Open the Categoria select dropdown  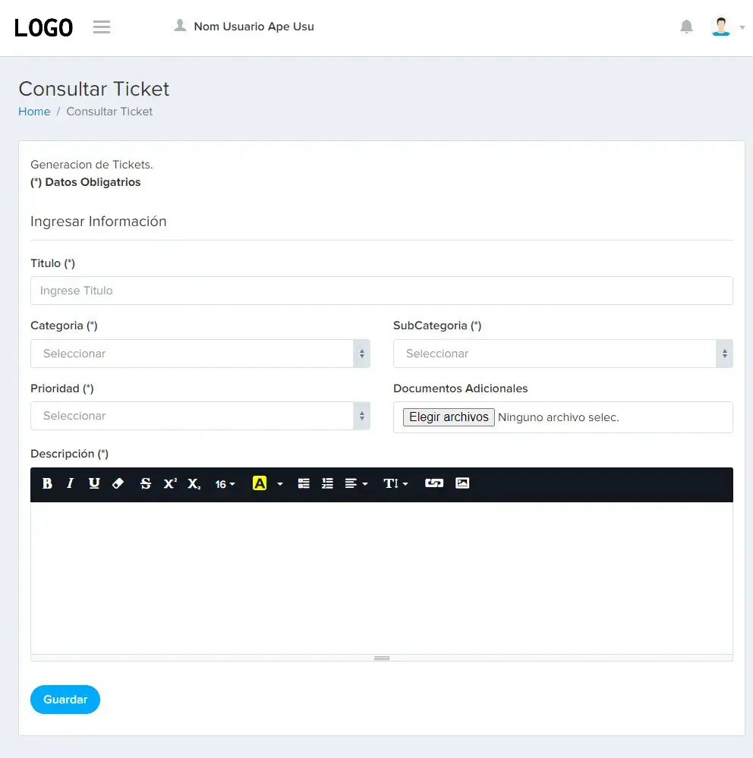coord(200,354)
